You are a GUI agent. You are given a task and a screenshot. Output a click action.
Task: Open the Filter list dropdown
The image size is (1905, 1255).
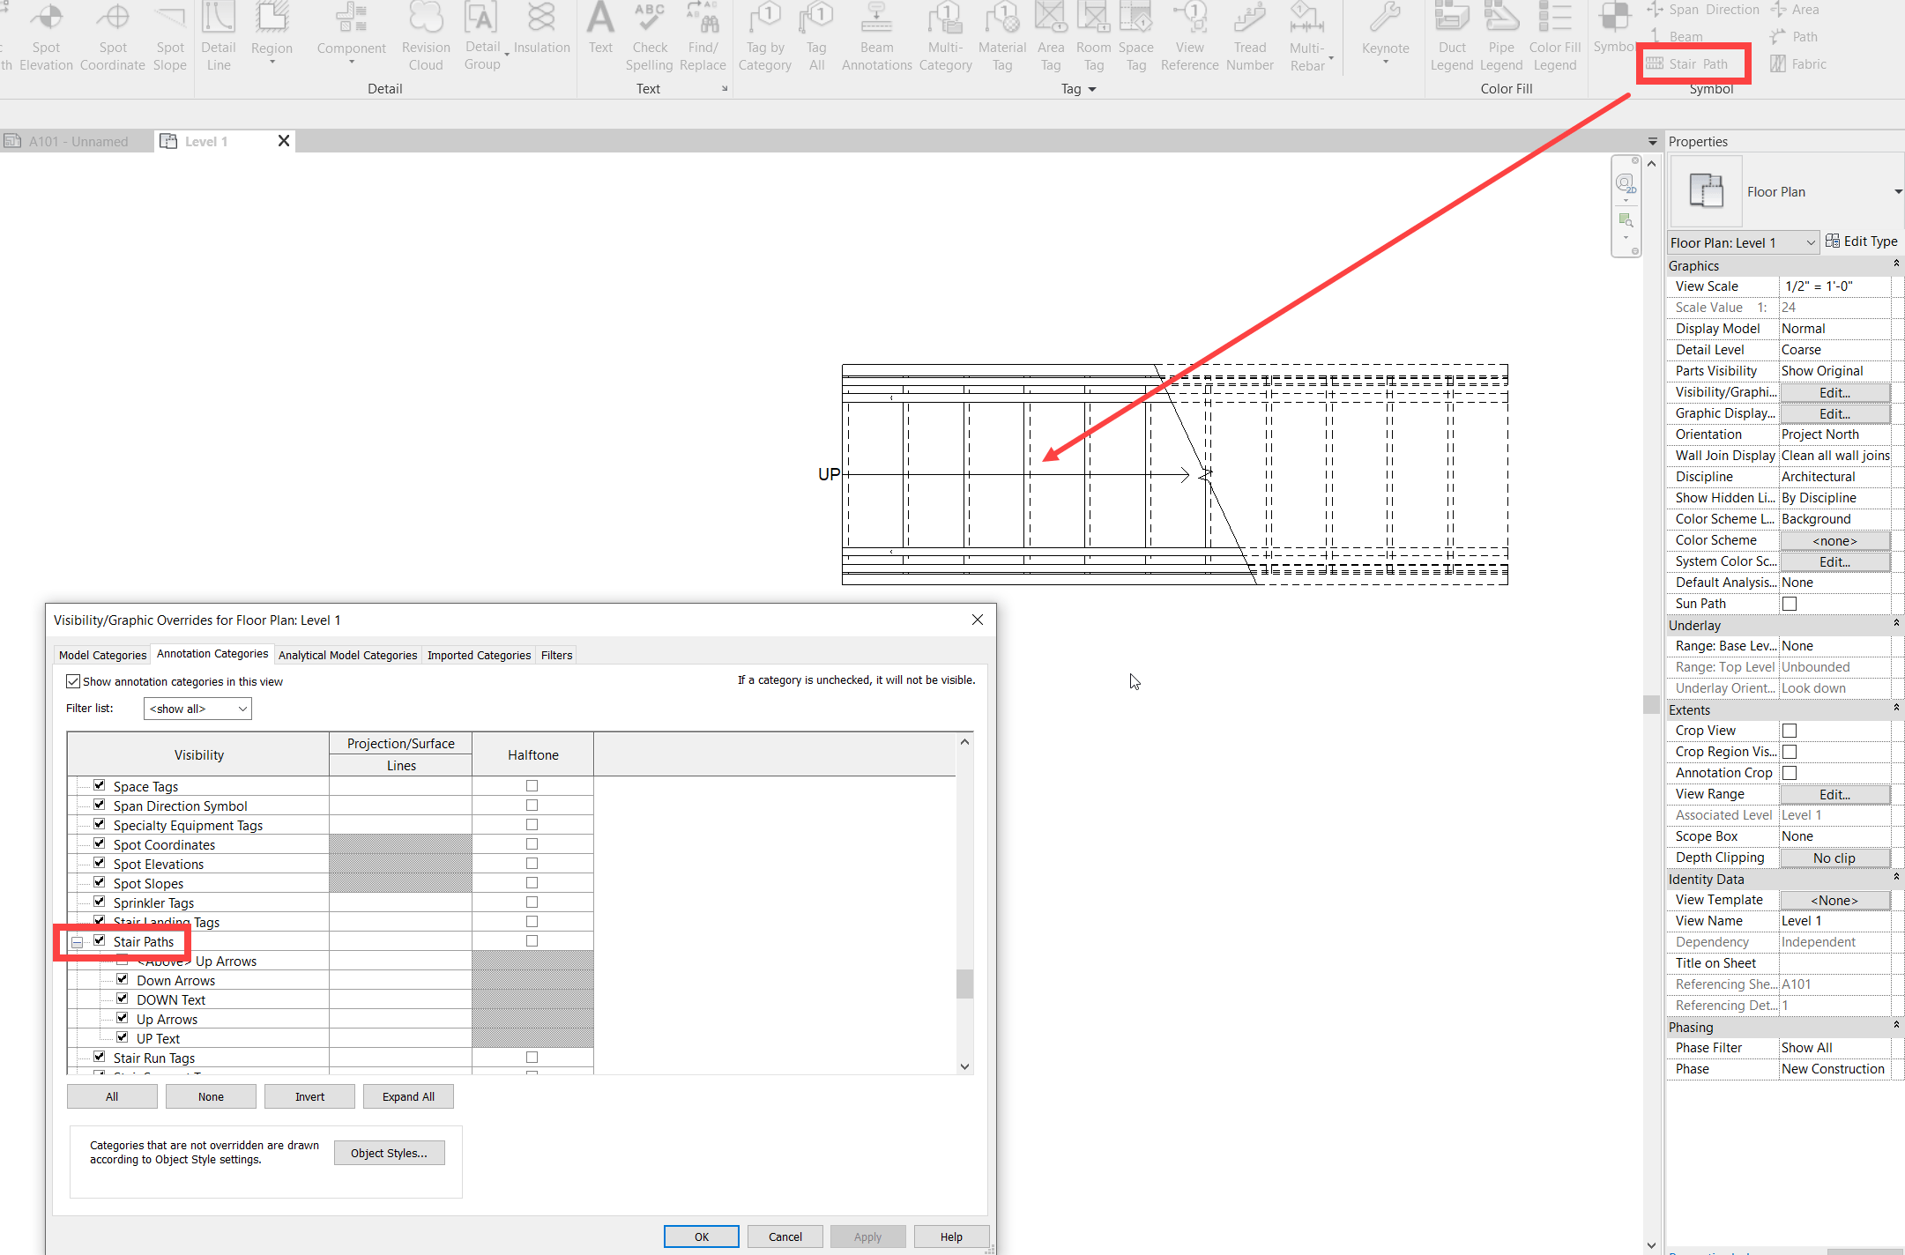(x=197, y=709)
